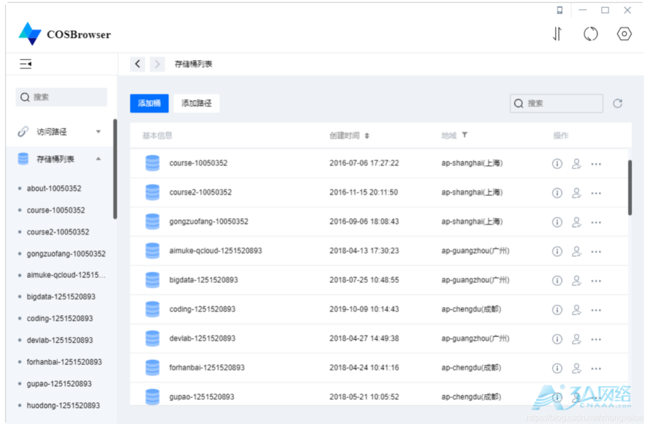Open permissions for bigdata-1251520893 bucket
Viewport: 648px width, 427px height.
pyautogui.click(x=576, y=280)
